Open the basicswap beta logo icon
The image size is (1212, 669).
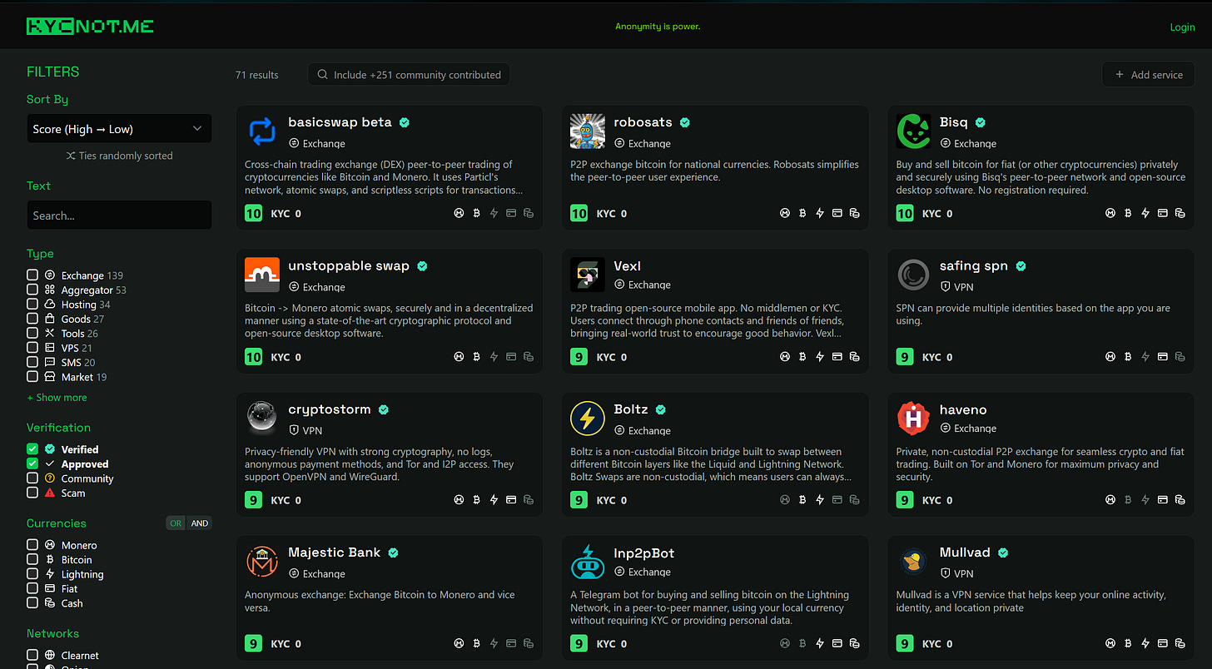(x=262, y=131)
